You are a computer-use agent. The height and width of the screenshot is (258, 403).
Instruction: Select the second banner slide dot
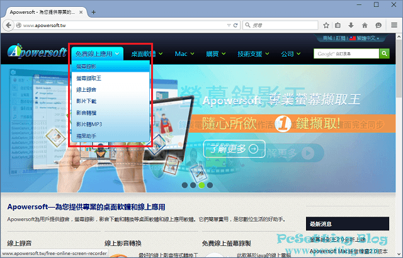coord(193,185)
